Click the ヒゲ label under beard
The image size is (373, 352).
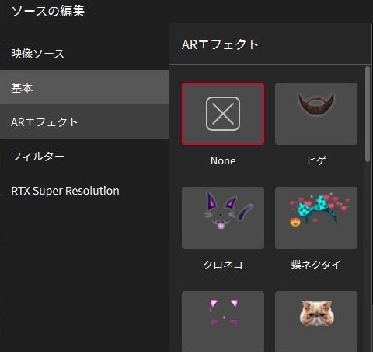pos(316,160)
